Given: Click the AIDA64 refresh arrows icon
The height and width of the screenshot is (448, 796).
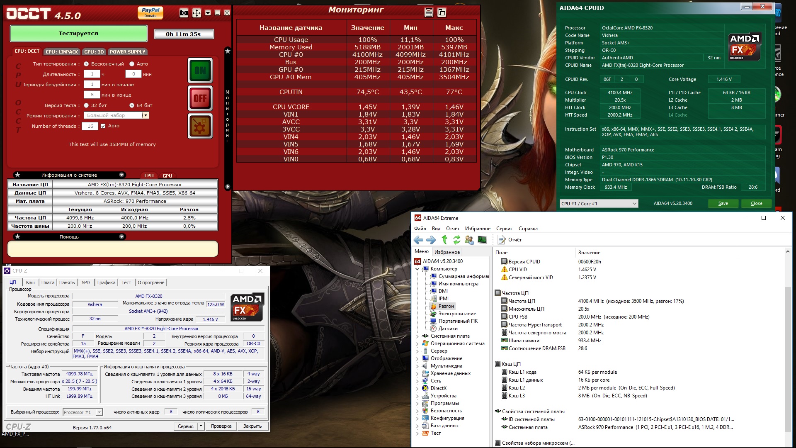Looking at the screenshot, I should pos(456,240).
